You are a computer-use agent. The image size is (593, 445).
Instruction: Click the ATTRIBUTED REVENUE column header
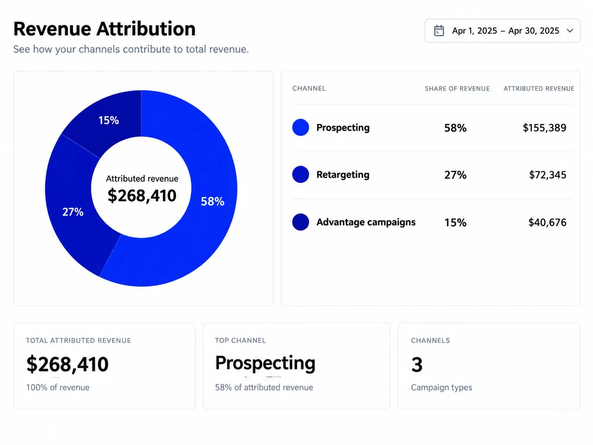538,88
